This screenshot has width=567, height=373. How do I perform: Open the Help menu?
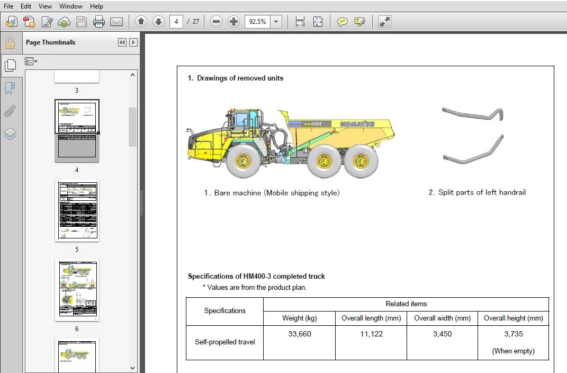96,6
